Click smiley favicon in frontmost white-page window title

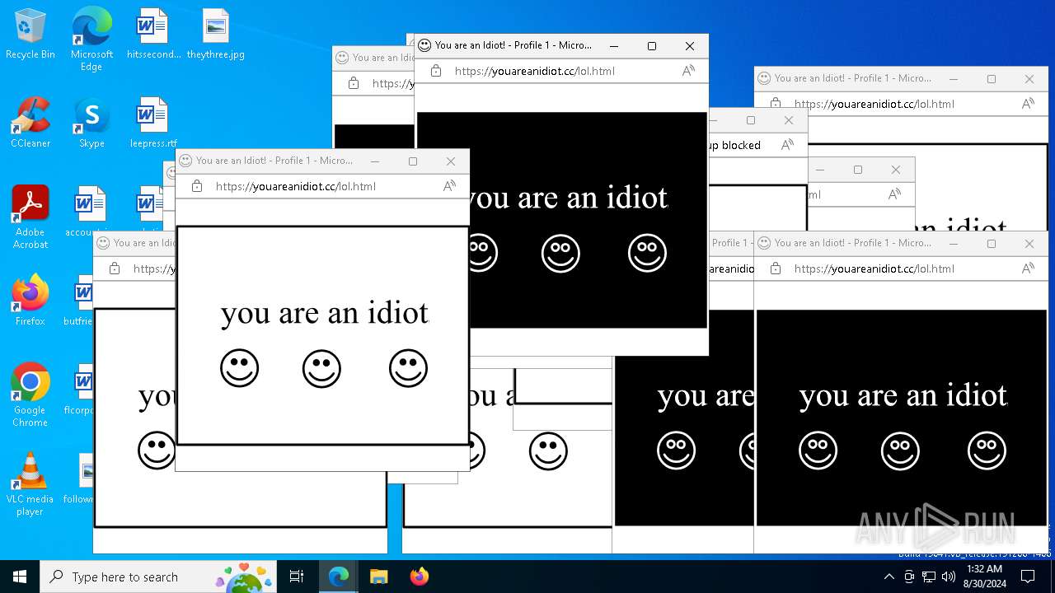(185, 161)
